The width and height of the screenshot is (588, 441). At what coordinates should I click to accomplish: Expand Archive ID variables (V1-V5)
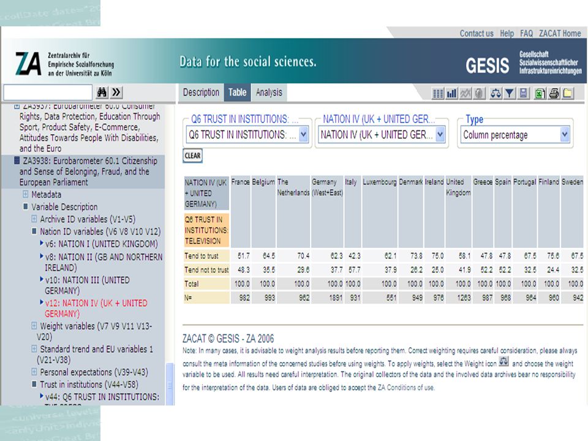(x=34, y=219)
